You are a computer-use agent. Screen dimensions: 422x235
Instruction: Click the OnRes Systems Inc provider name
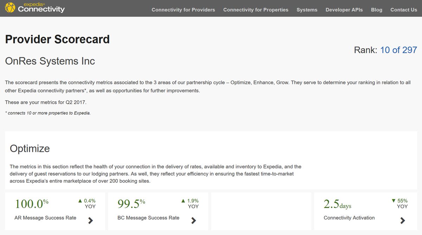tap(50, 61)
